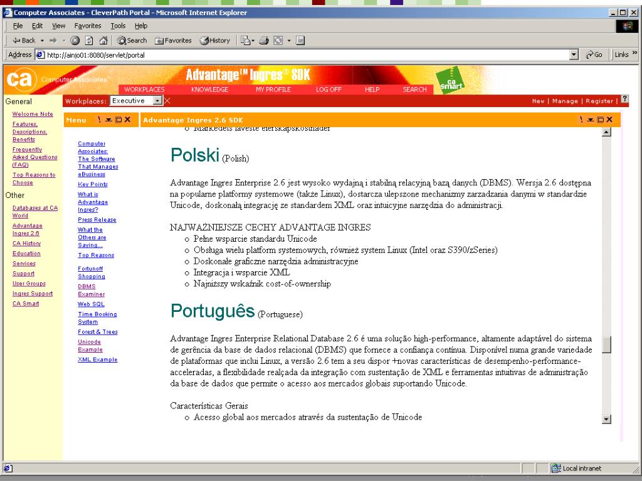Image resolution: width=642 pixels, height=481 pixels.
Task: Open the MY PROFILE portal tab
Action: click(273, 89)
